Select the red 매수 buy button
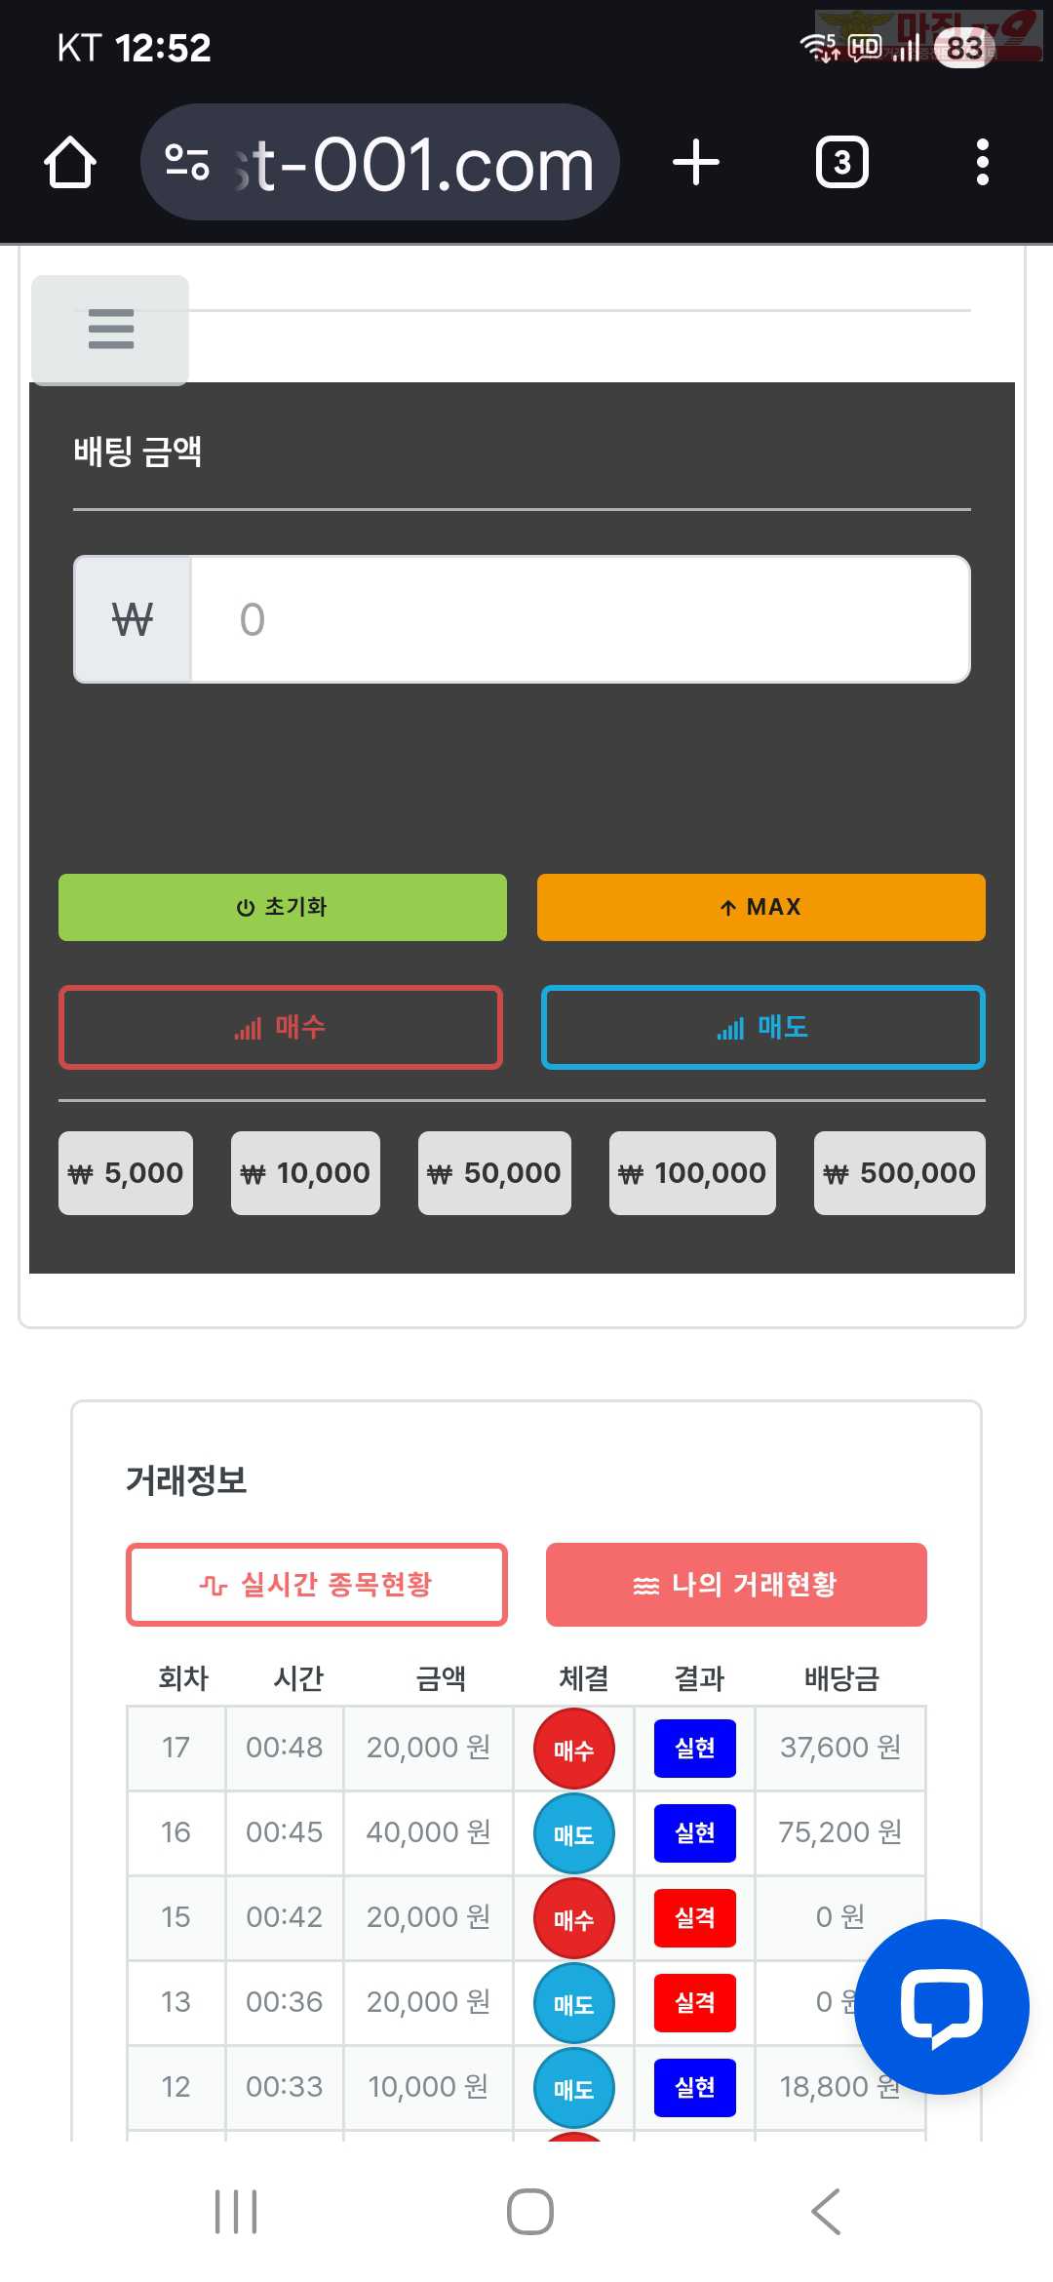Image resolution: width=1053 pixels, height=2282 pixels. (281, 1027)
